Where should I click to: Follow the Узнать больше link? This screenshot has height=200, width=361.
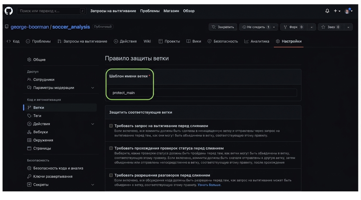click(209, 185)
